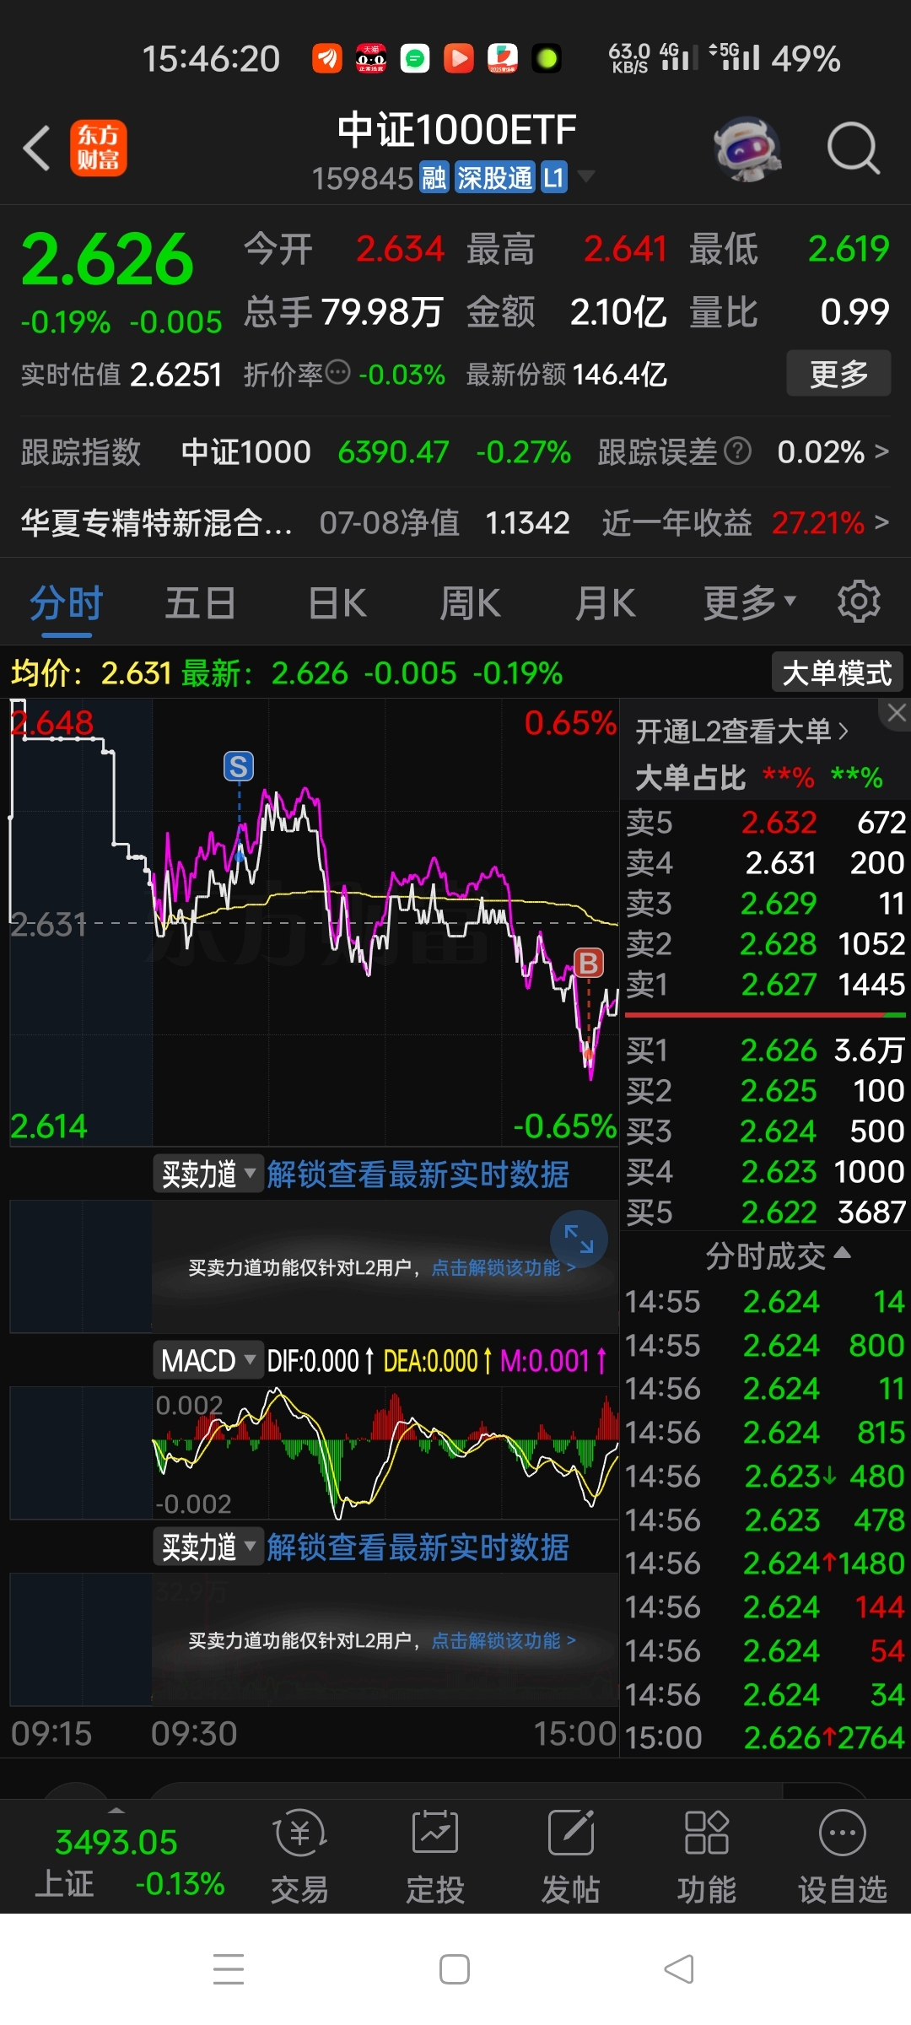Tap 卖3 price 2.629 row
The height and width of the screenshot is (2025, 911).
point(766,903)
